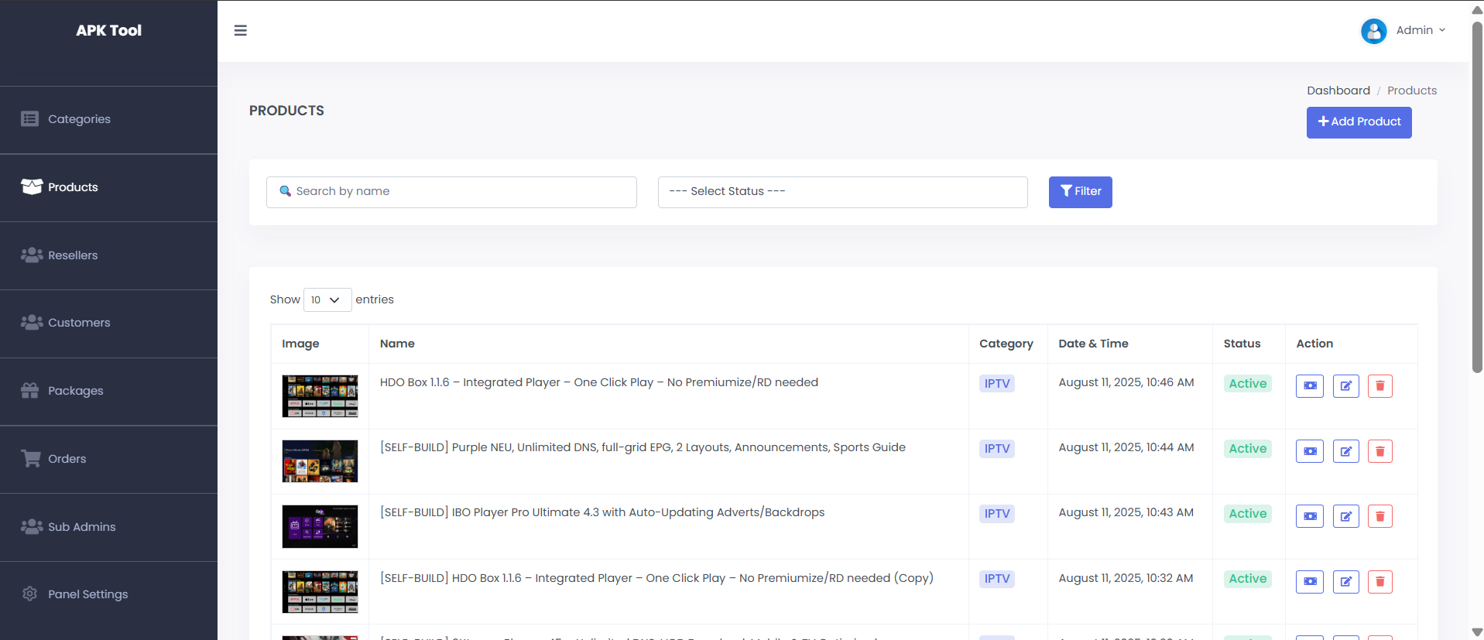Image resolution: width=1484 pixels, height=640 pixels.
Task: Delete the HDO Box 1.1.6 (Copy) product
Action: click(1380, 581)
